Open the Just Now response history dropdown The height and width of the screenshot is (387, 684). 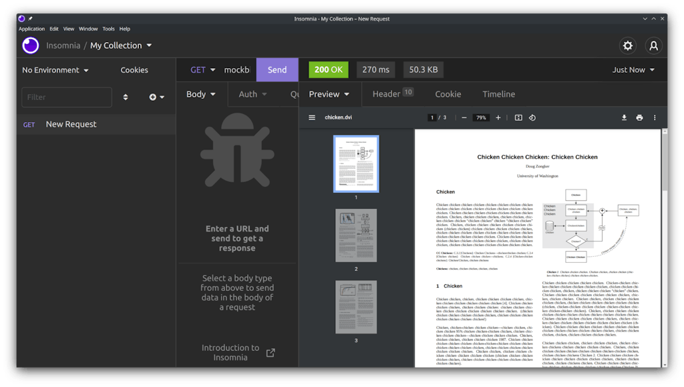[633, 70]
